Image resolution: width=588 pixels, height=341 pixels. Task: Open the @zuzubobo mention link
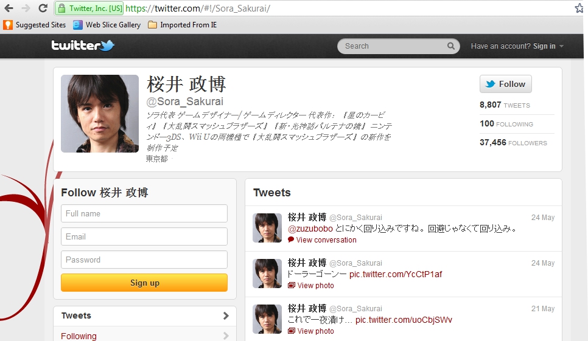click(310, 229)
